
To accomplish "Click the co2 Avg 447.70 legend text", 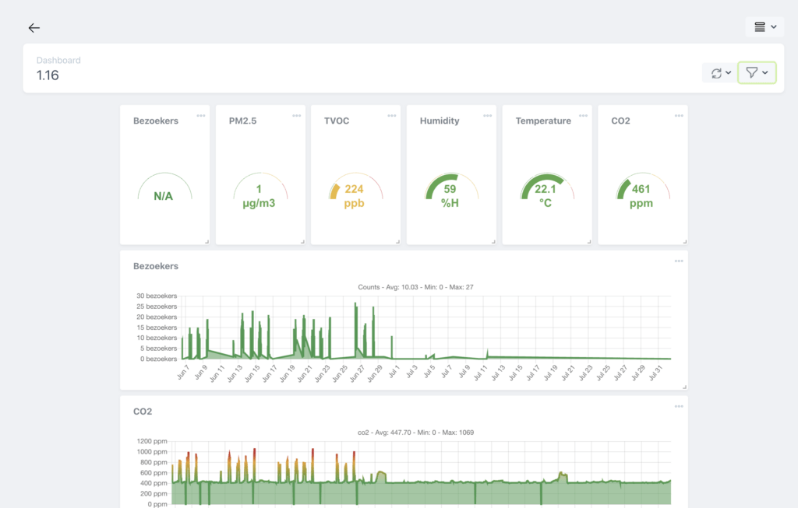I will [x=415, y=433].
